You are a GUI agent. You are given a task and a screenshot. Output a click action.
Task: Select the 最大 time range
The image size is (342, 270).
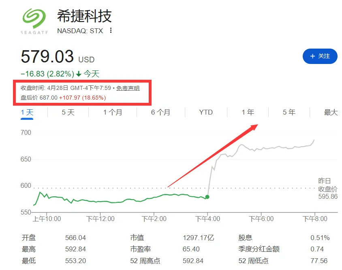330,113
